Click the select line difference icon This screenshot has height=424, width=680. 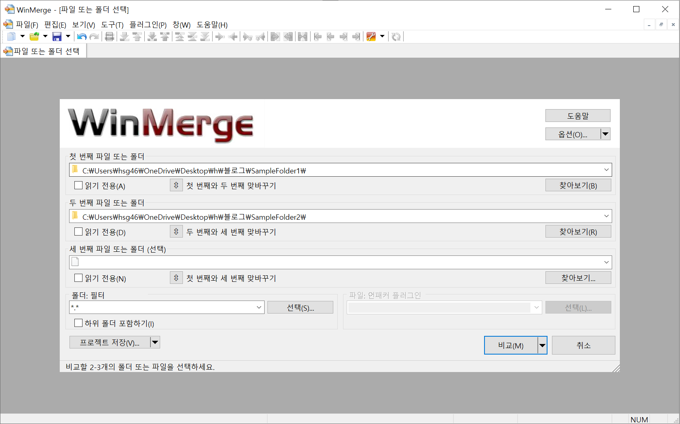[109, 37]
